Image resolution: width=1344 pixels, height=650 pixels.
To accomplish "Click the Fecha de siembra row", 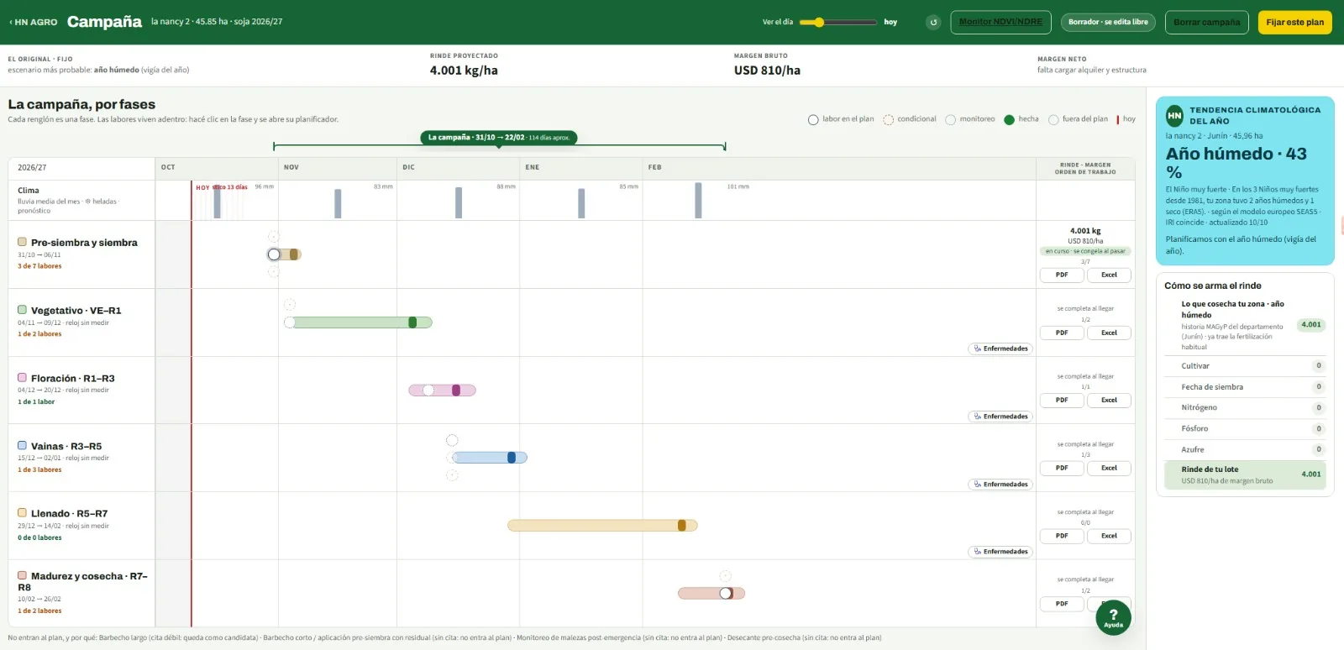I will (x=1245, y=387).
